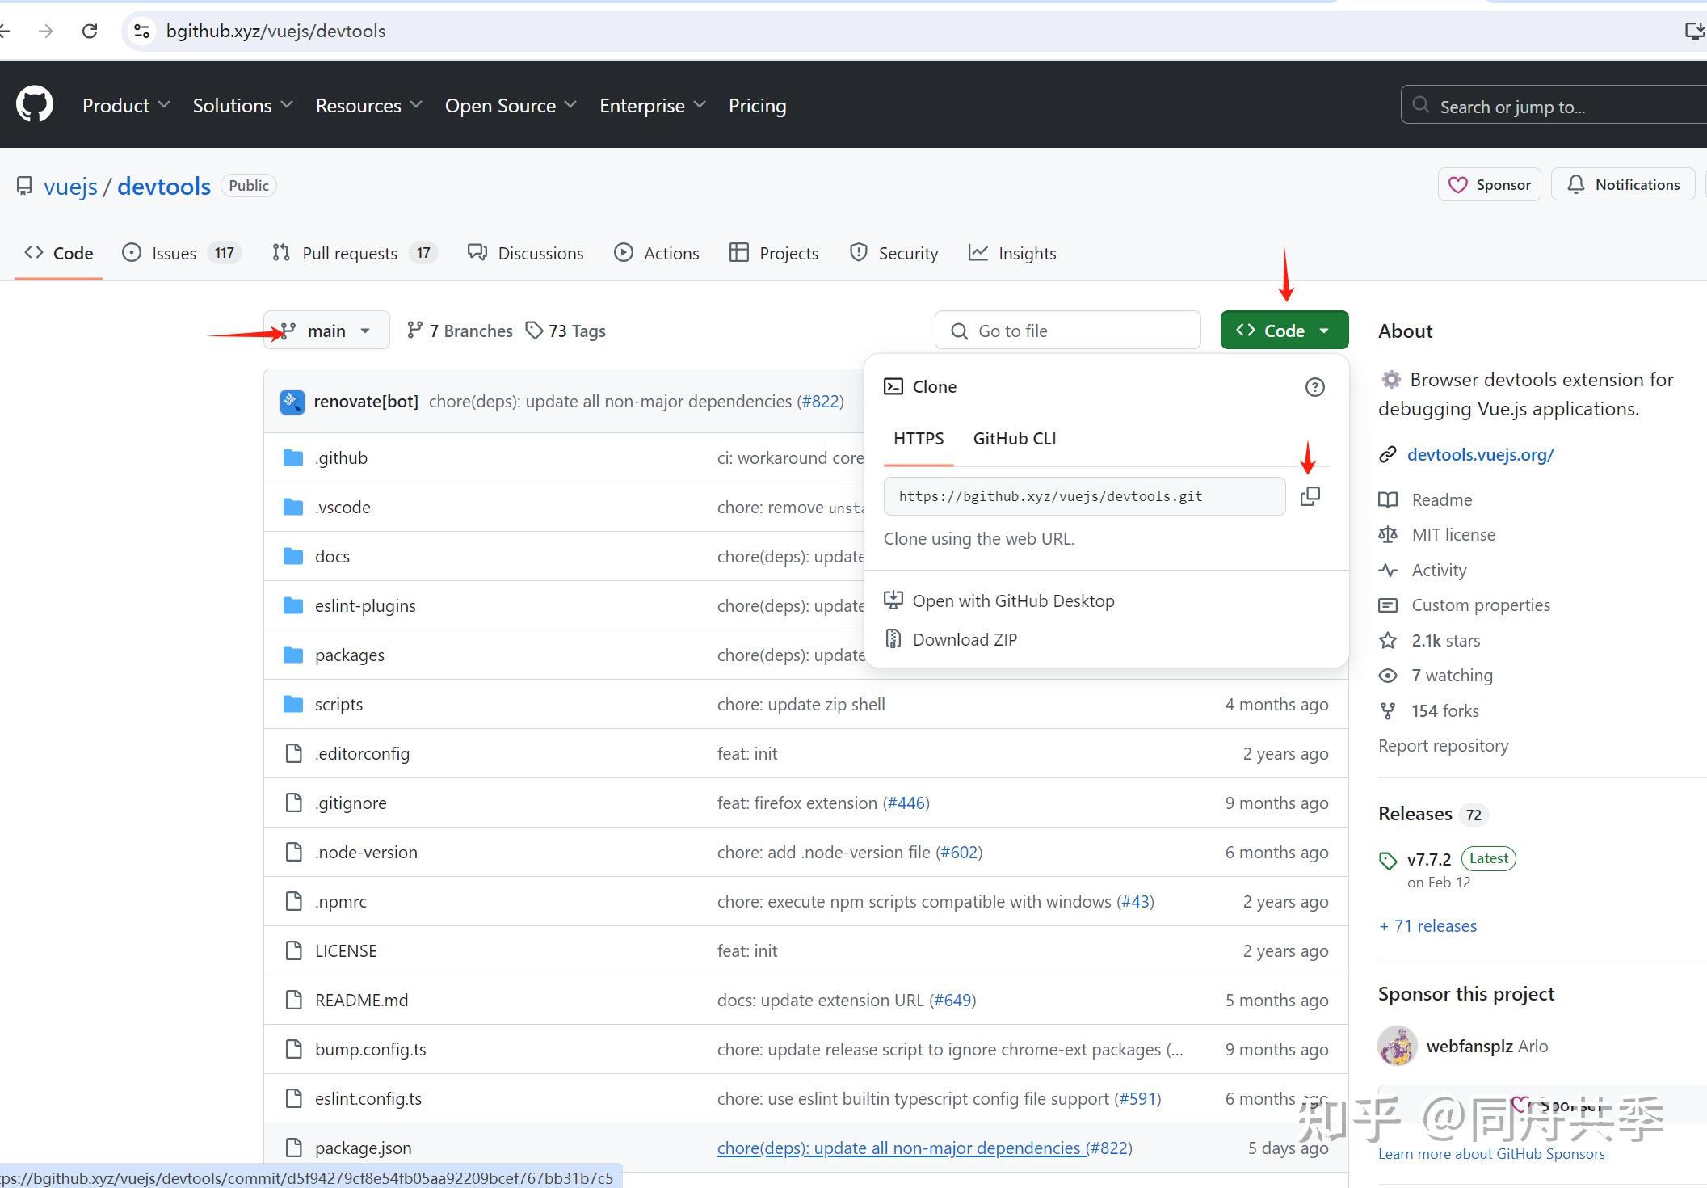Click the search magnifier in header
This screenshot has width=1707, height=1188.
1419,105
